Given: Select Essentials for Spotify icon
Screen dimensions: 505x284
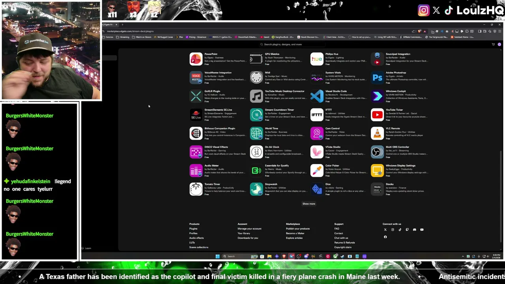Looking at the screenshot, I should (x=256, y=170).
